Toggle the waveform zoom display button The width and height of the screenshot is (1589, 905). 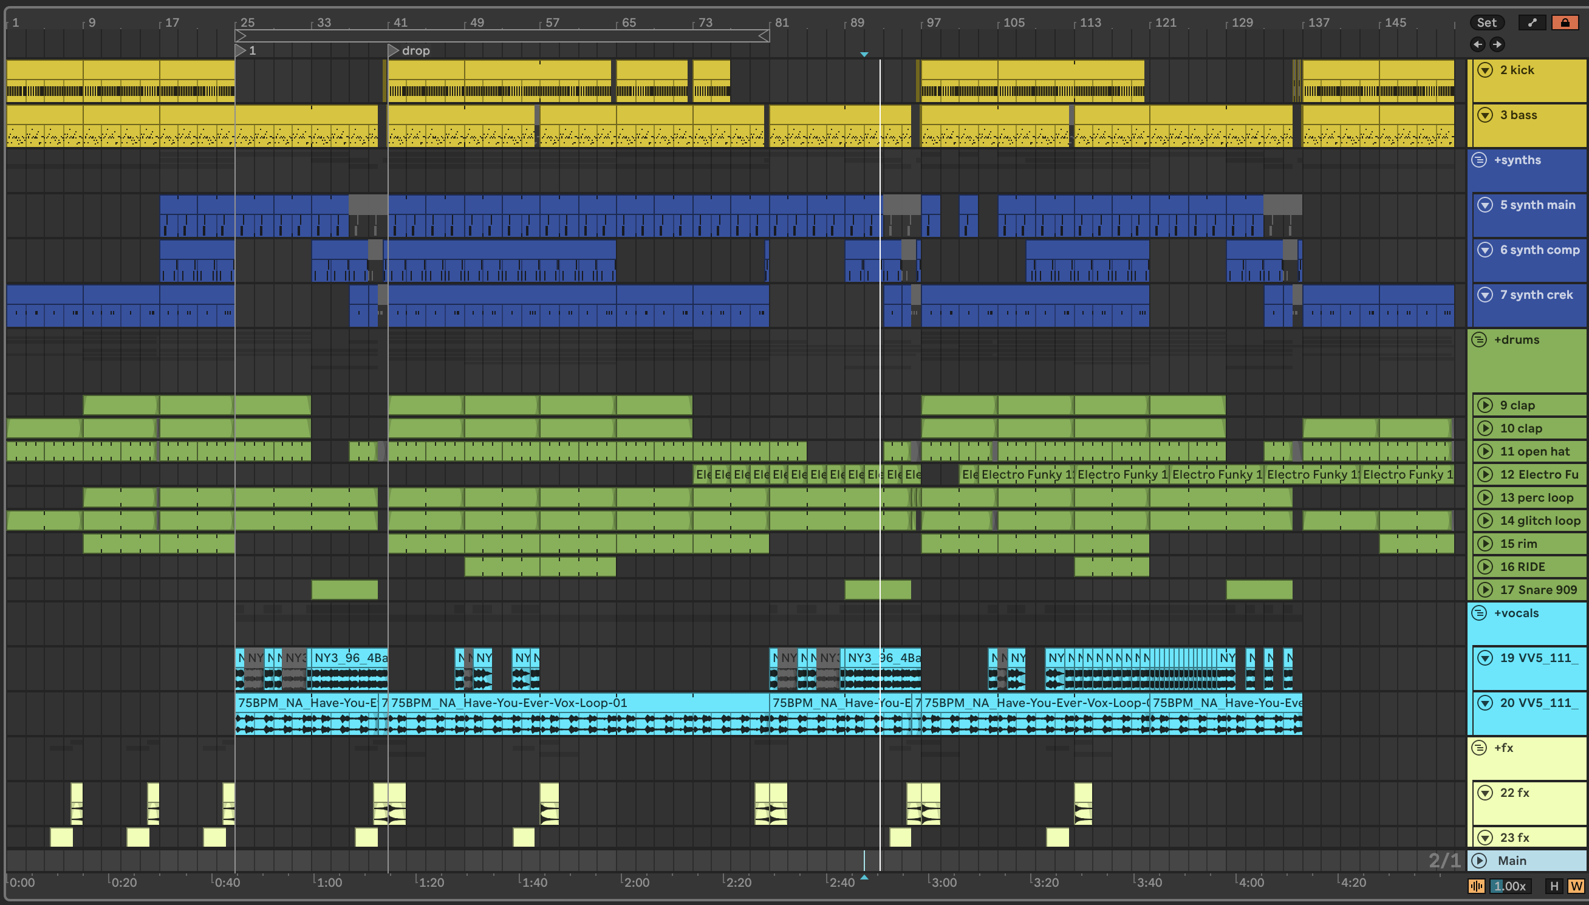coord(1477,886)
